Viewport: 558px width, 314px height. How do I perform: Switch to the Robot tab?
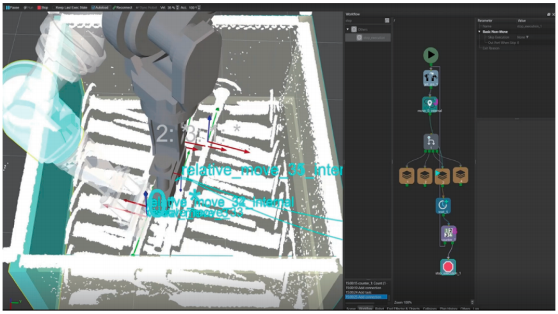click(379, 309)
